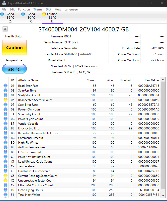Open the File menu
This screenshot has height=201, width=167.
point(4,9)
